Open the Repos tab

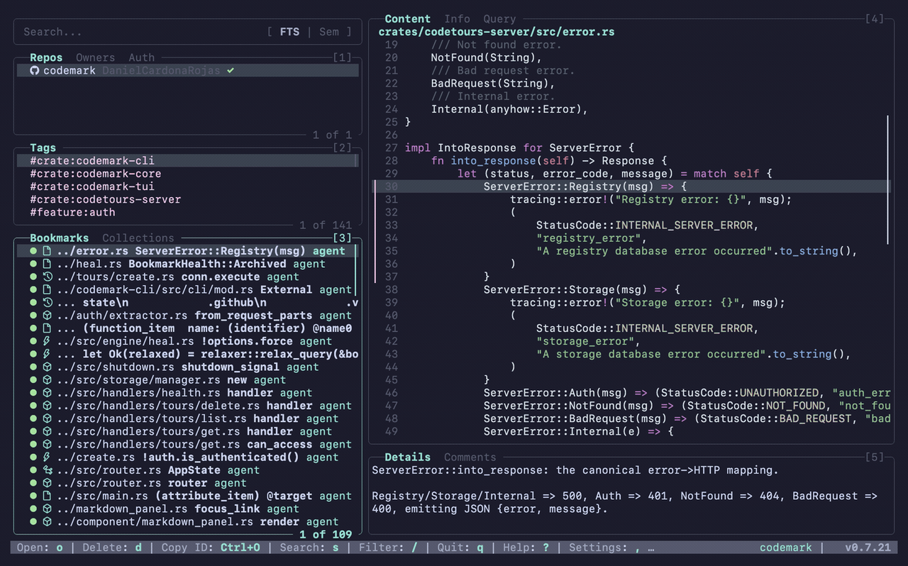click(x=46, y=57)
